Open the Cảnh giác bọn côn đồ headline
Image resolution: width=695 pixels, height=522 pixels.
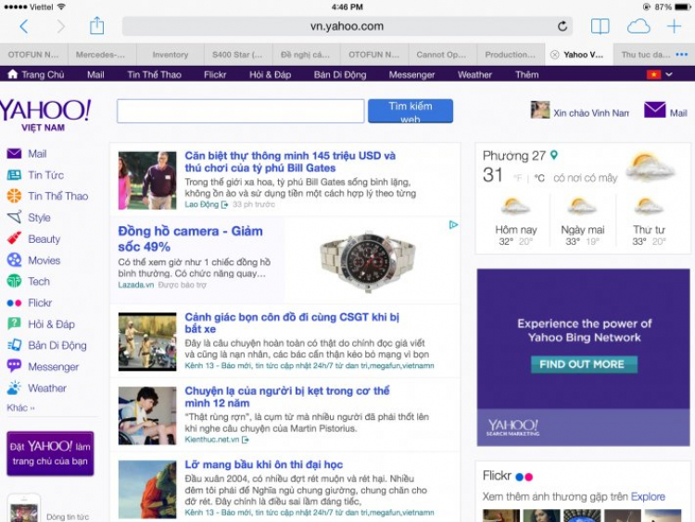[292, 323]
